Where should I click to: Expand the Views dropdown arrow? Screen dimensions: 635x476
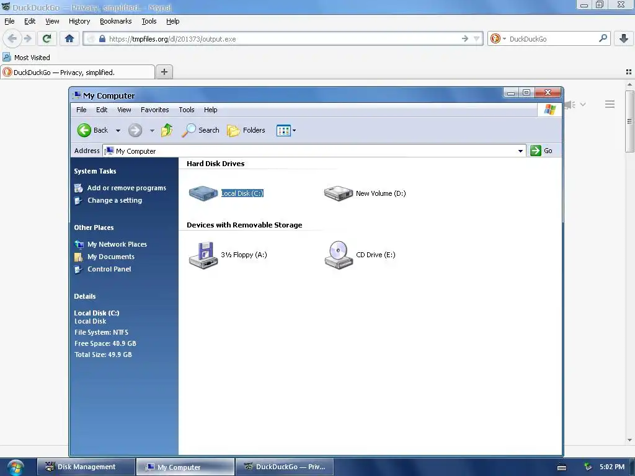[x=294, y=130]
